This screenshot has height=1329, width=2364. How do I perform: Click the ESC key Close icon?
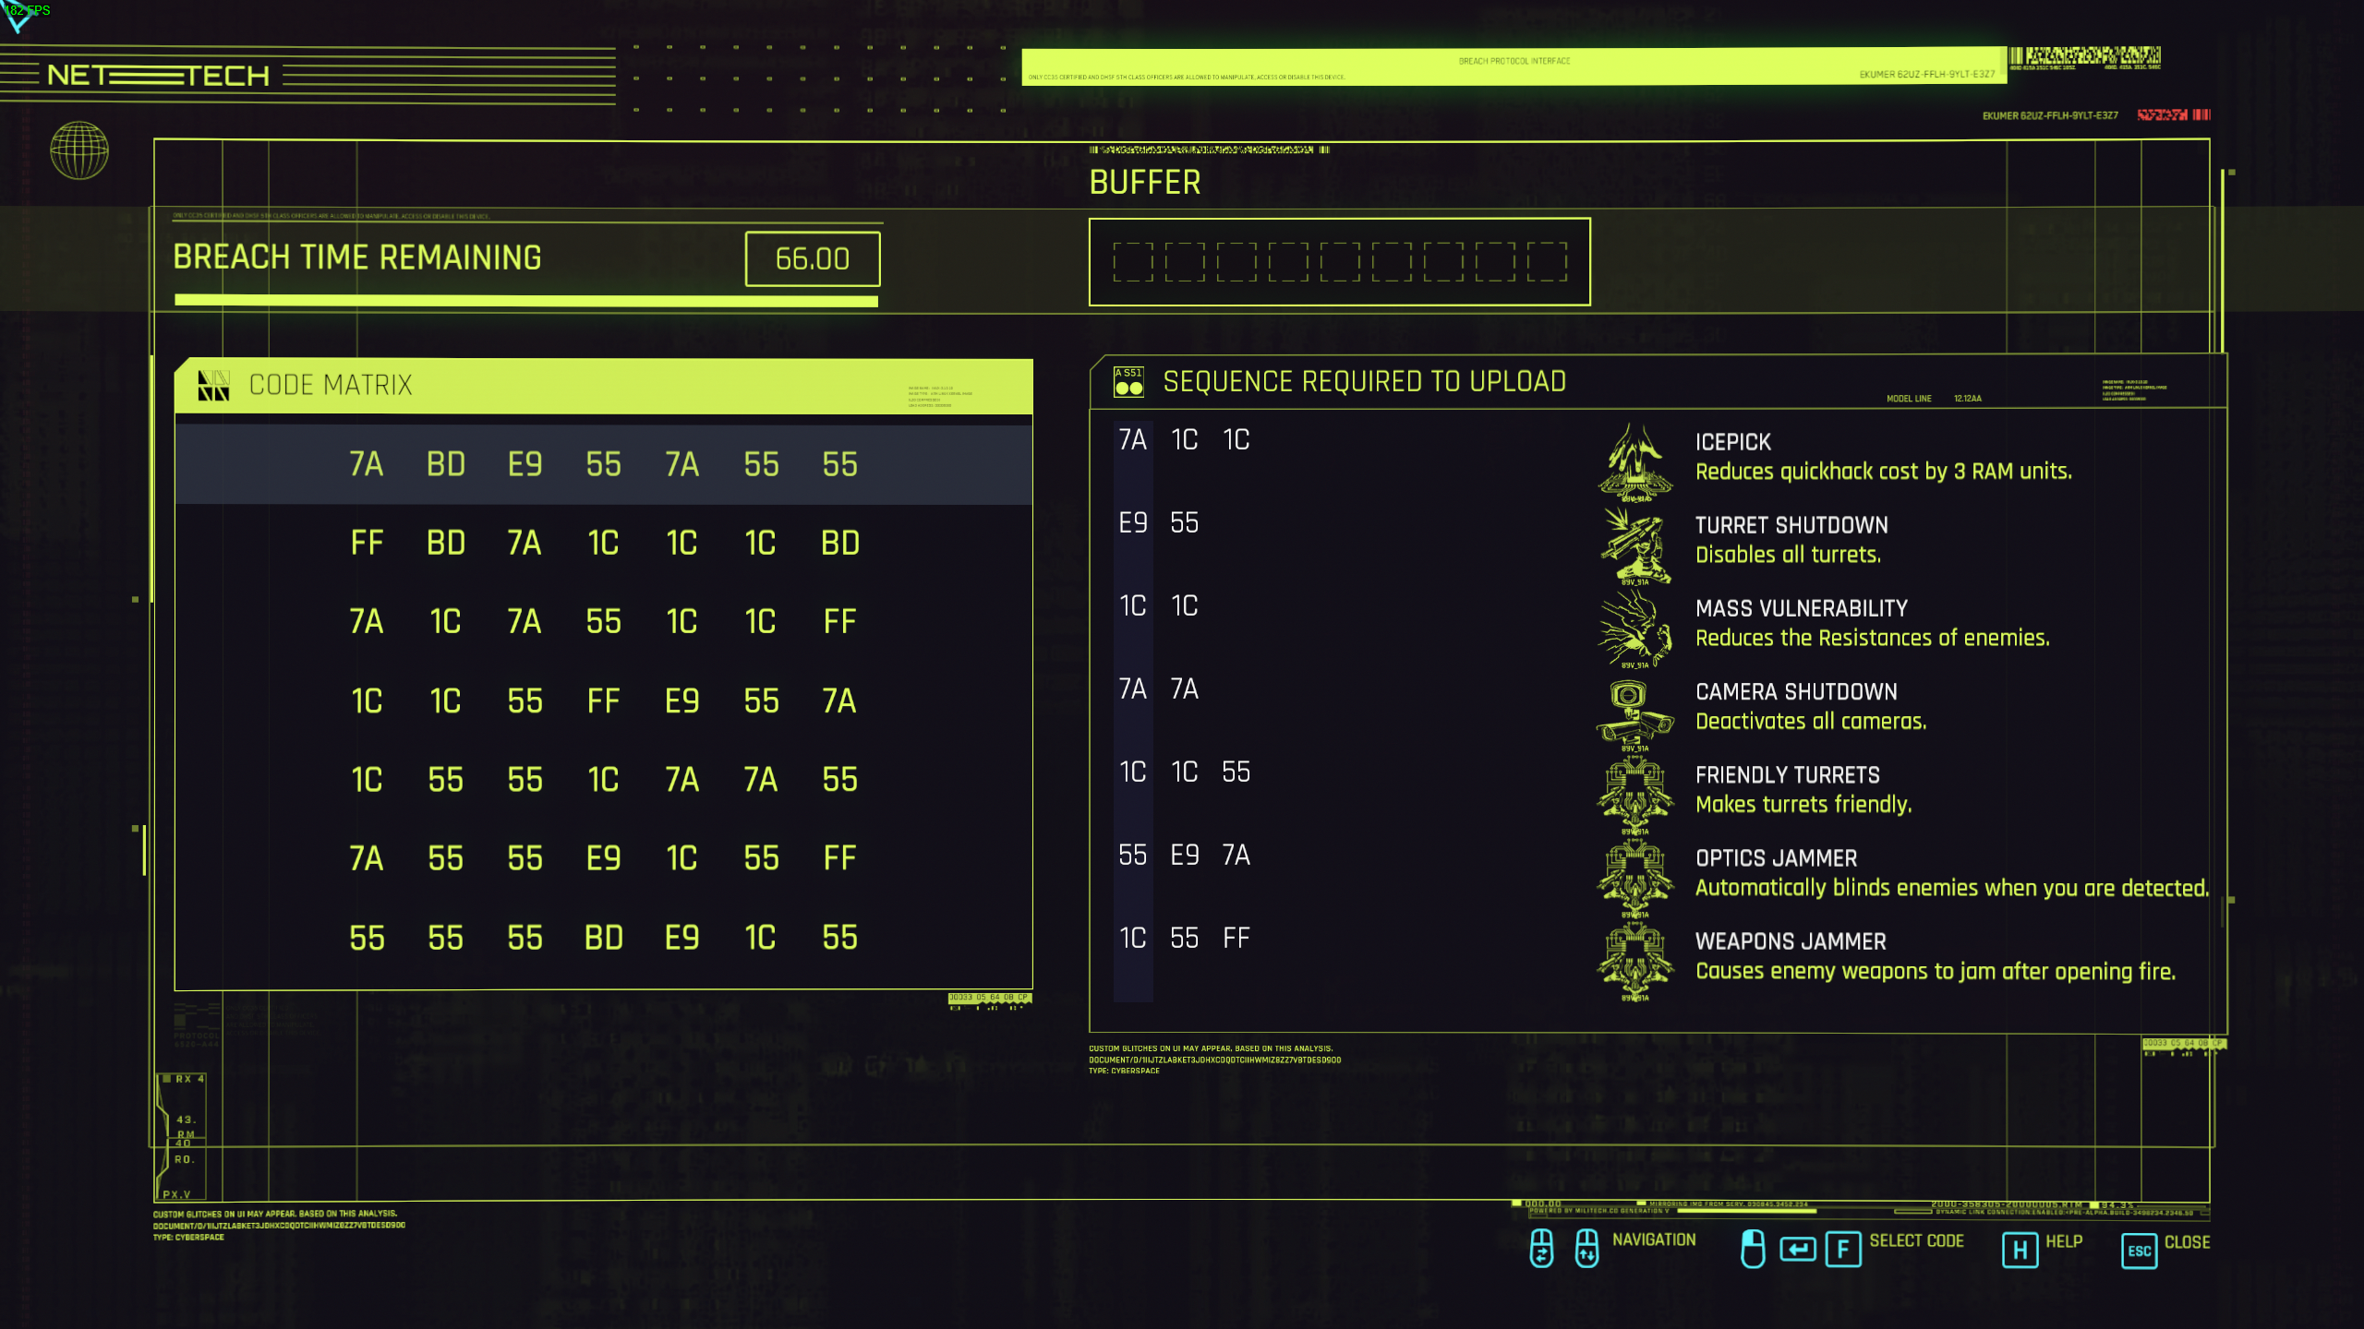[2140, 1251]
